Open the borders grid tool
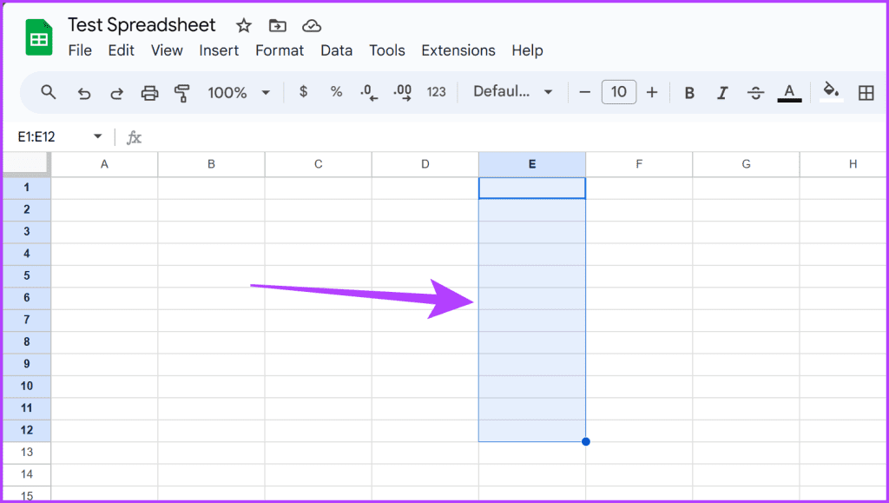This screenshot has height=503, width=889. coord(866,93)
